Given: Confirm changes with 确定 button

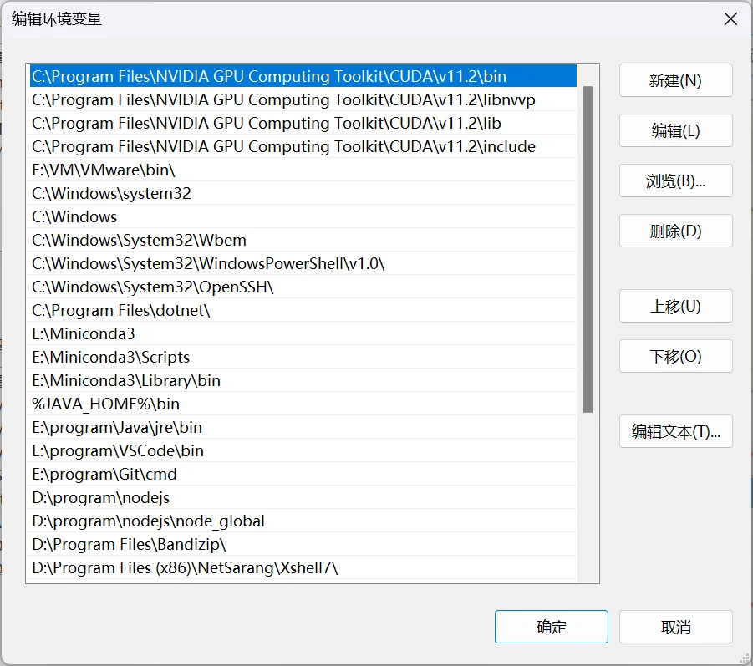Looking at the screenshot, I should click(x=551, y=628).
